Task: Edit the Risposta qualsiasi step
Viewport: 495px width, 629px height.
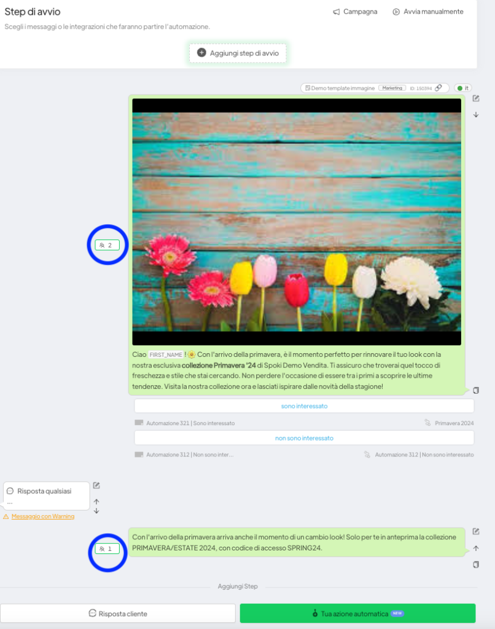Action: [x=96, y=486]
